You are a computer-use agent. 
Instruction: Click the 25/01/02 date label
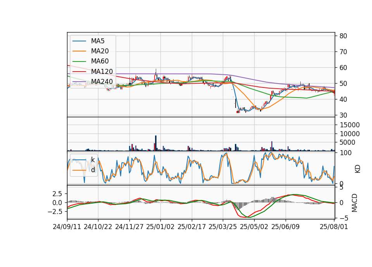click(160, 227)
